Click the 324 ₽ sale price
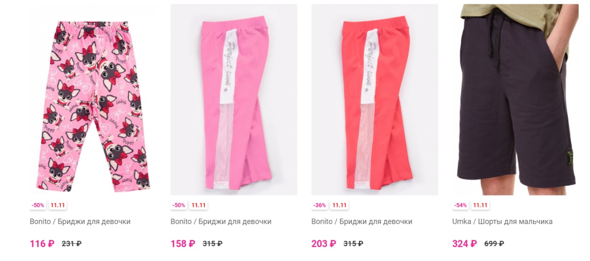The width and height of the screenshot is (590, 261). (x=465, y=243)
